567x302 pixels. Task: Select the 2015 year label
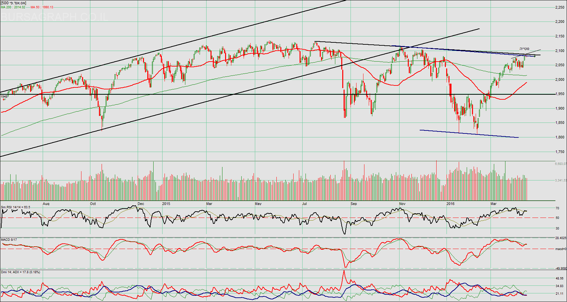point(166,204)
